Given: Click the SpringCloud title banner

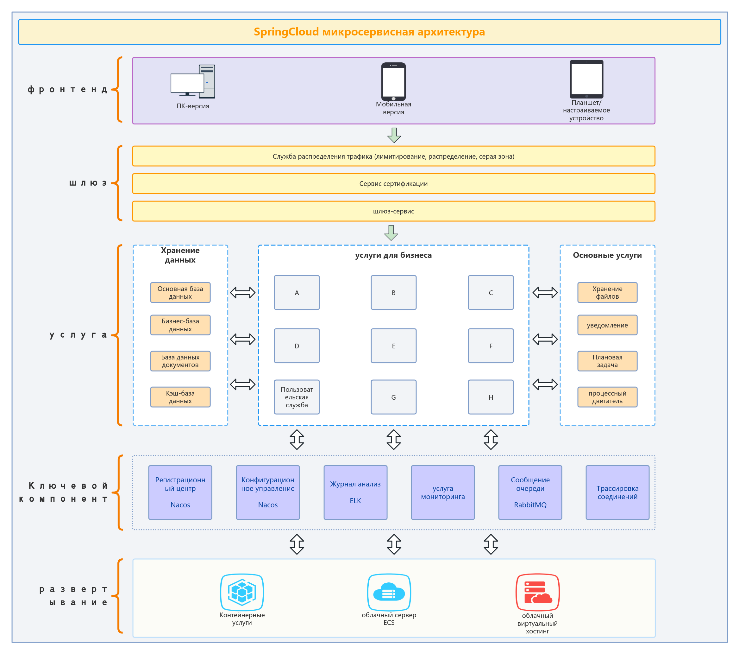Looking at the screenshot, I should [x=370, y=32].
